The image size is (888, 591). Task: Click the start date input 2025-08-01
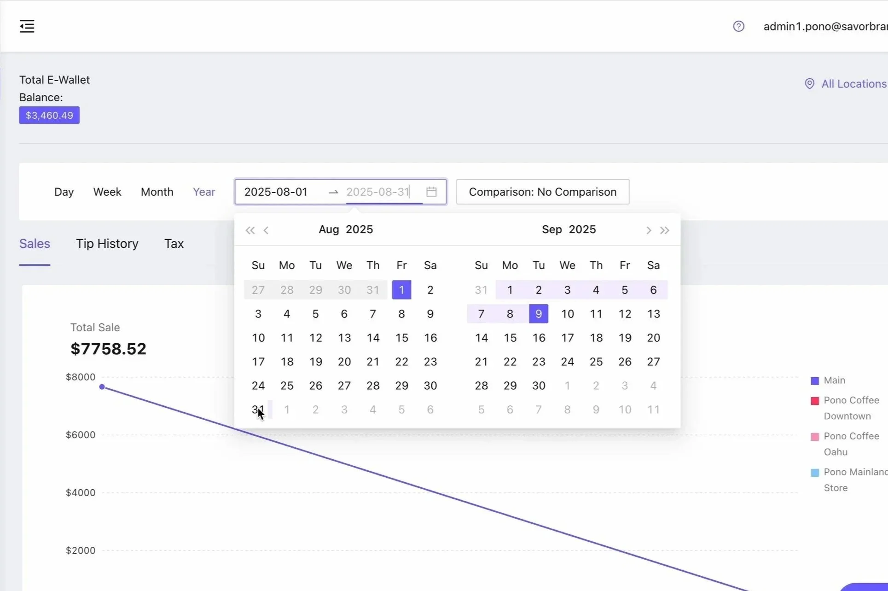(x=276, y=192)
